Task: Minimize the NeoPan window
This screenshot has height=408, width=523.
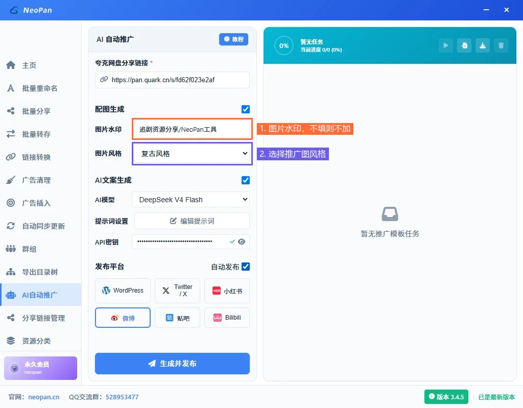Action: click(486, 10)
